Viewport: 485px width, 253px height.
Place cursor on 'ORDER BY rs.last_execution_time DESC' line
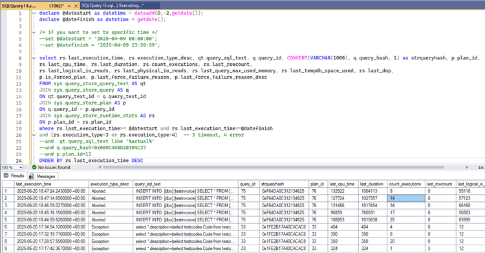point(91,161)
